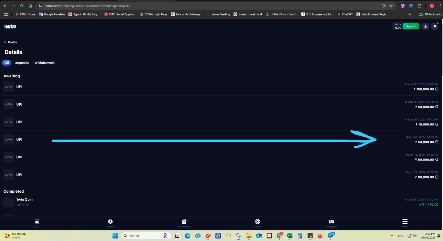This screenshot has width=443, height=241.
Task: Open Microsoft Edge from the taskbar
Action: coord(188,236)
